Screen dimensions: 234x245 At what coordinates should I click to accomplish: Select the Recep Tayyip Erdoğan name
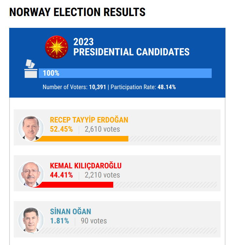click(x=89, y=120)
